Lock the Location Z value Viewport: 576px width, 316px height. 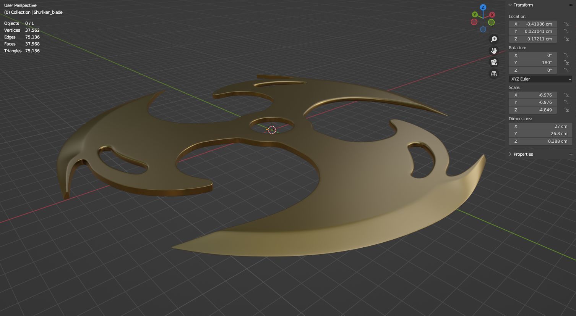pyautogui.click(x=566, y=39)
